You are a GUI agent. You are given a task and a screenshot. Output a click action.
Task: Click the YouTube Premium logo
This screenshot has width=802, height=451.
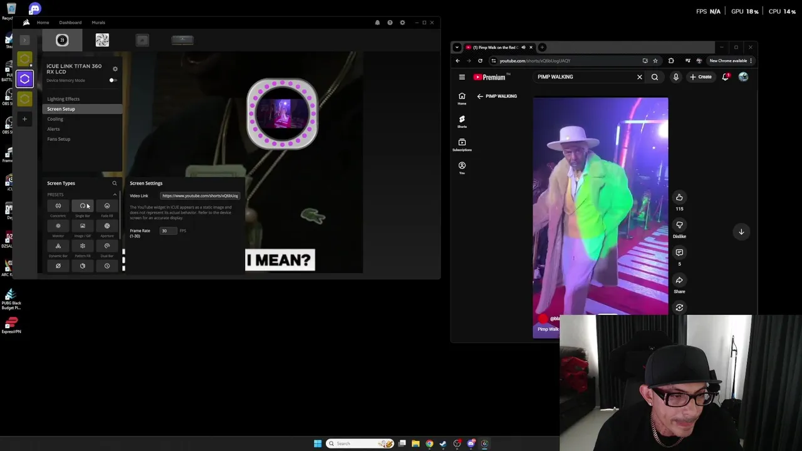click(489, 77)
